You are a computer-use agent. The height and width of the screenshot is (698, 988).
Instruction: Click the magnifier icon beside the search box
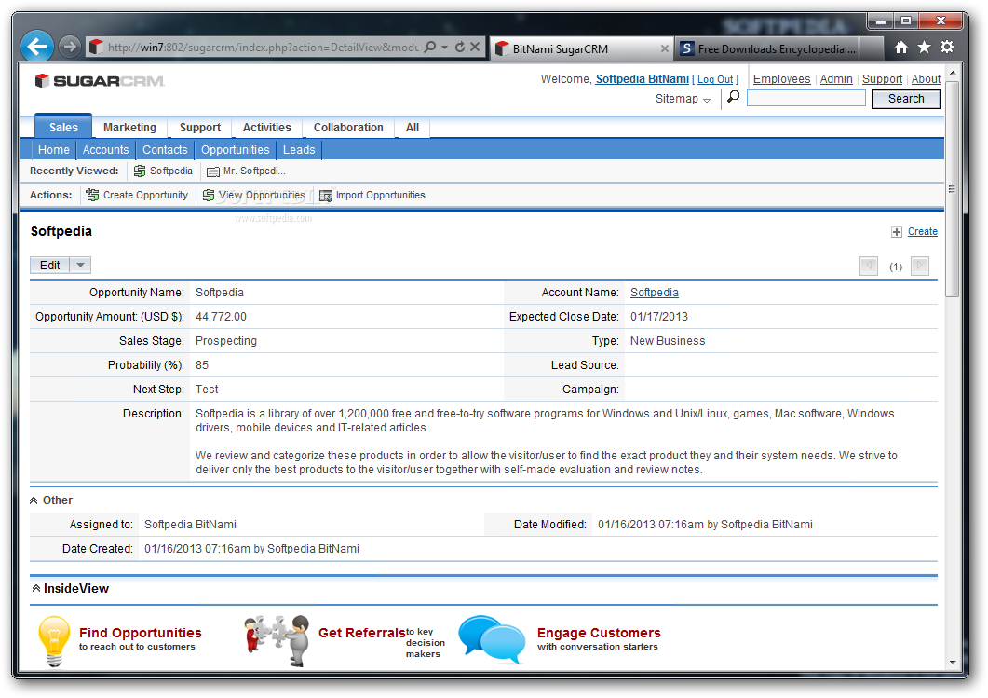click(x=734, y=97)
